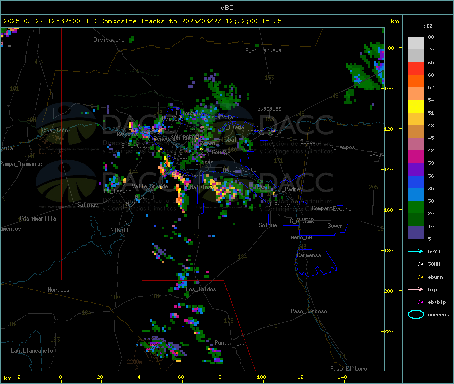Click the 'Punta_Agua' map label
Image resolution: width=454 pixels, height=384 pixels.
coord(230,343)
